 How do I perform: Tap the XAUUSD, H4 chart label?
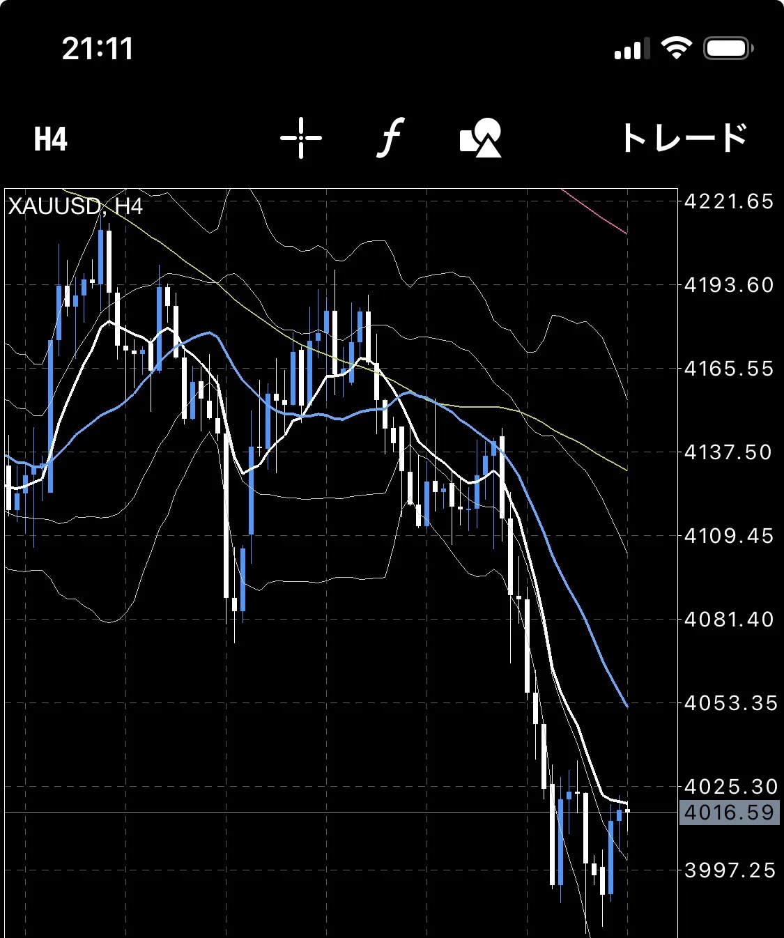75,206
